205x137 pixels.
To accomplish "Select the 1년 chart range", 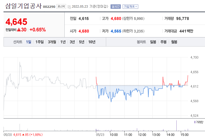I will point(63,42).
